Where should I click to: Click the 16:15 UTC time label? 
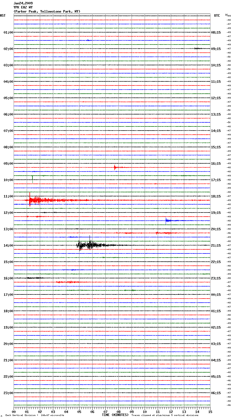click(x=216, y=164)
